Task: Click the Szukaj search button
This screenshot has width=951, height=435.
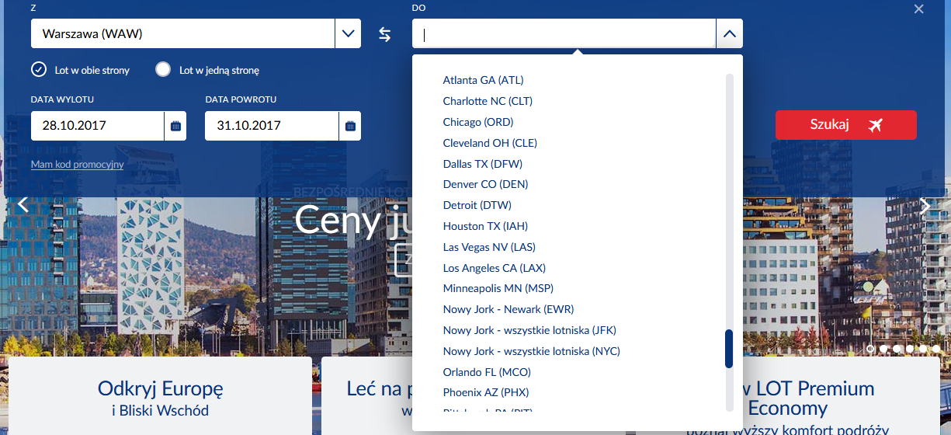Action: pyautogui.click(x=846, y=125)
